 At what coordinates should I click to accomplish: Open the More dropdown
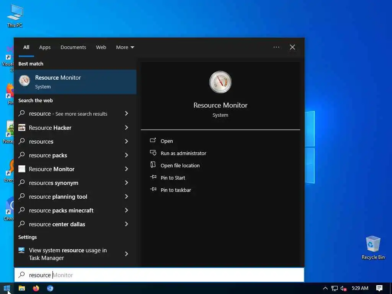click(x=125, y=47)
